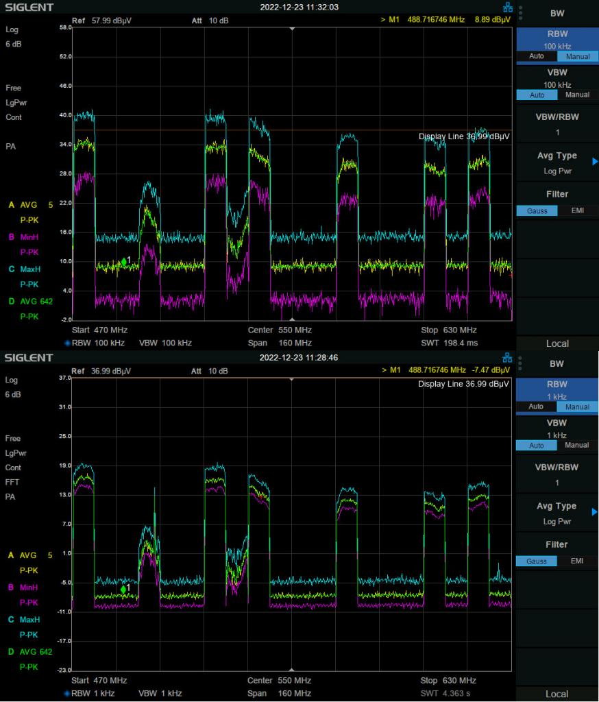This screenshot has width=599, height=702.
Task: Select marker 1 diamond on top spectrum
Action: click(123, 263)
